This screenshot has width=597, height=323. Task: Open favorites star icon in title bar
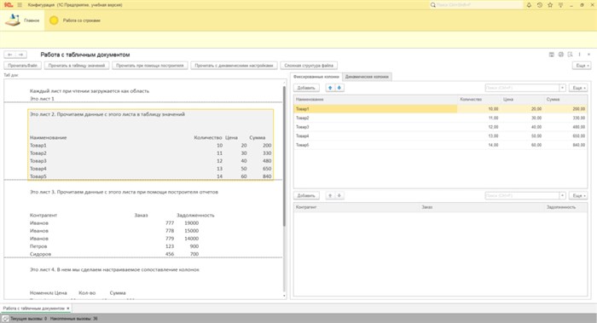[x=550, y=5]
